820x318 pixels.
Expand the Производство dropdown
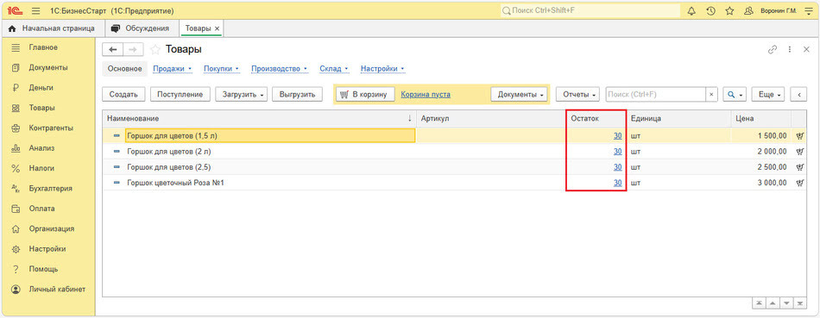(280, 69)
